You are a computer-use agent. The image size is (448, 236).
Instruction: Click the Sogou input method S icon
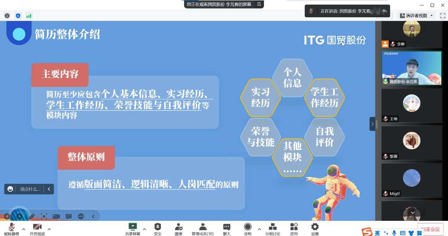click(367, 232)
